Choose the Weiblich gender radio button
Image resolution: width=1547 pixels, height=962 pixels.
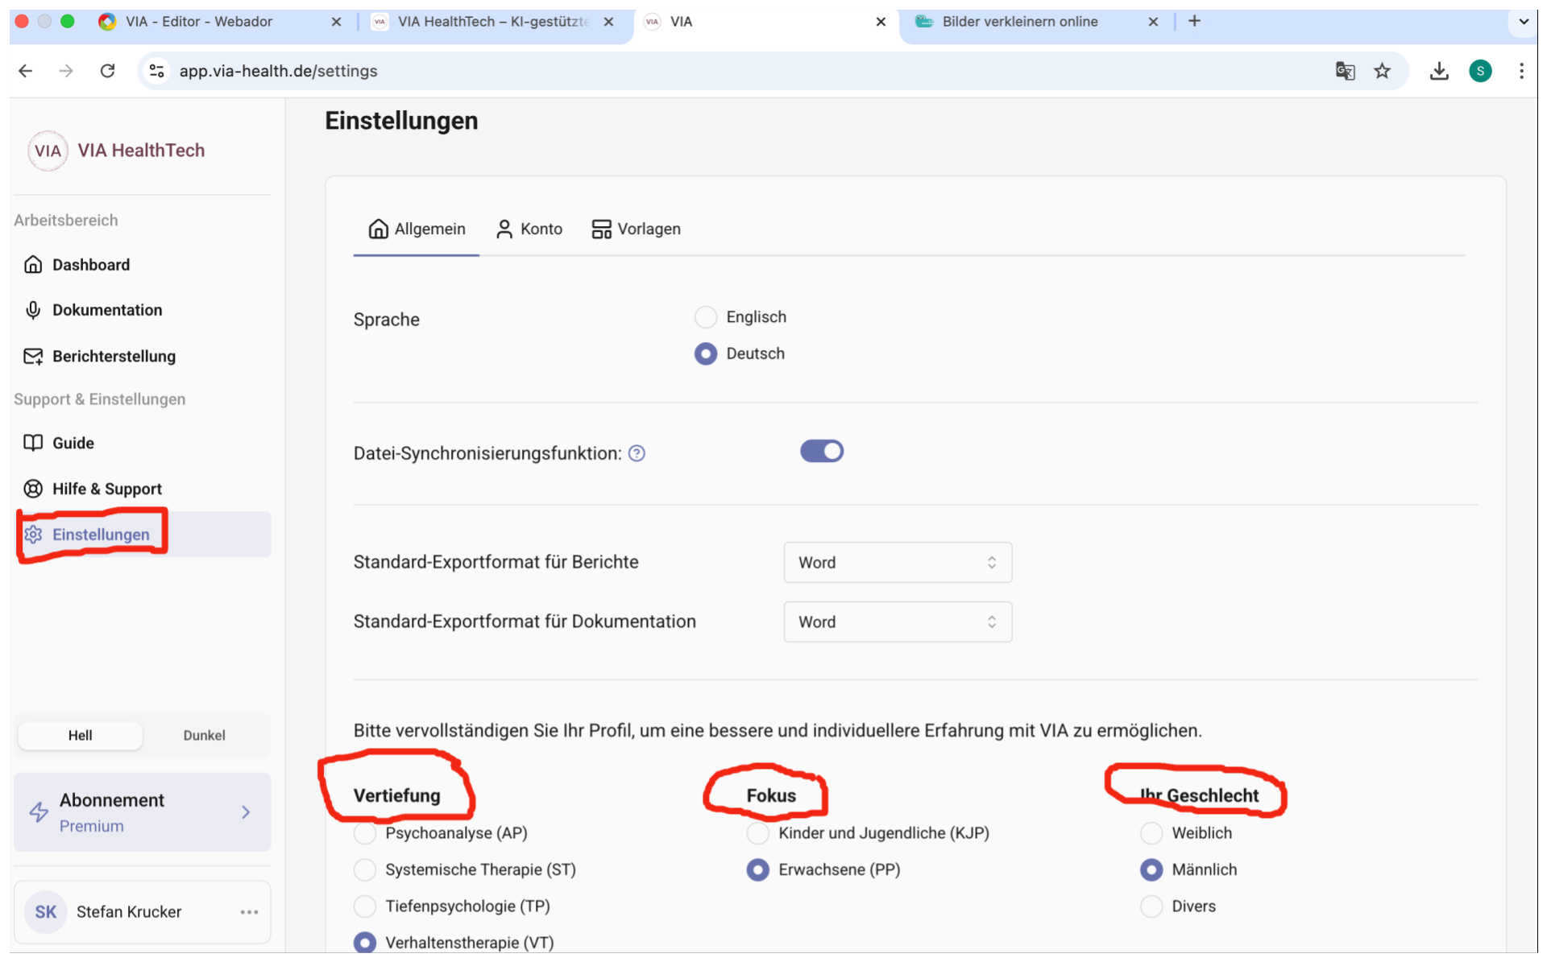point(1151,833)
